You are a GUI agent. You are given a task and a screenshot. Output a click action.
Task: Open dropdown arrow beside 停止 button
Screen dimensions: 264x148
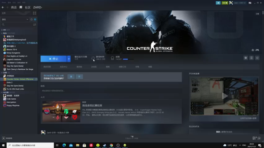click(x=69, y=59)
